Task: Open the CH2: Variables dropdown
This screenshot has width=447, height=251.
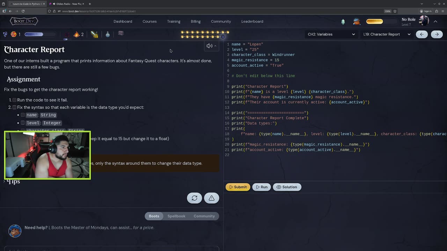Action: (x=331, y=34)
